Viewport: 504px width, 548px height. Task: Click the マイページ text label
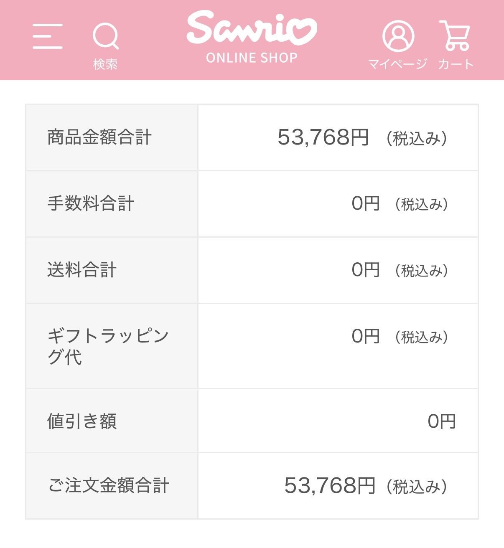pyautogui.click(x=397, y=64)
